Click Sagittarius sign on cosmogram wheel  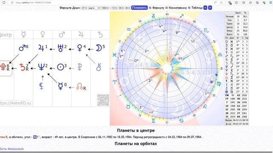point(181,16)
